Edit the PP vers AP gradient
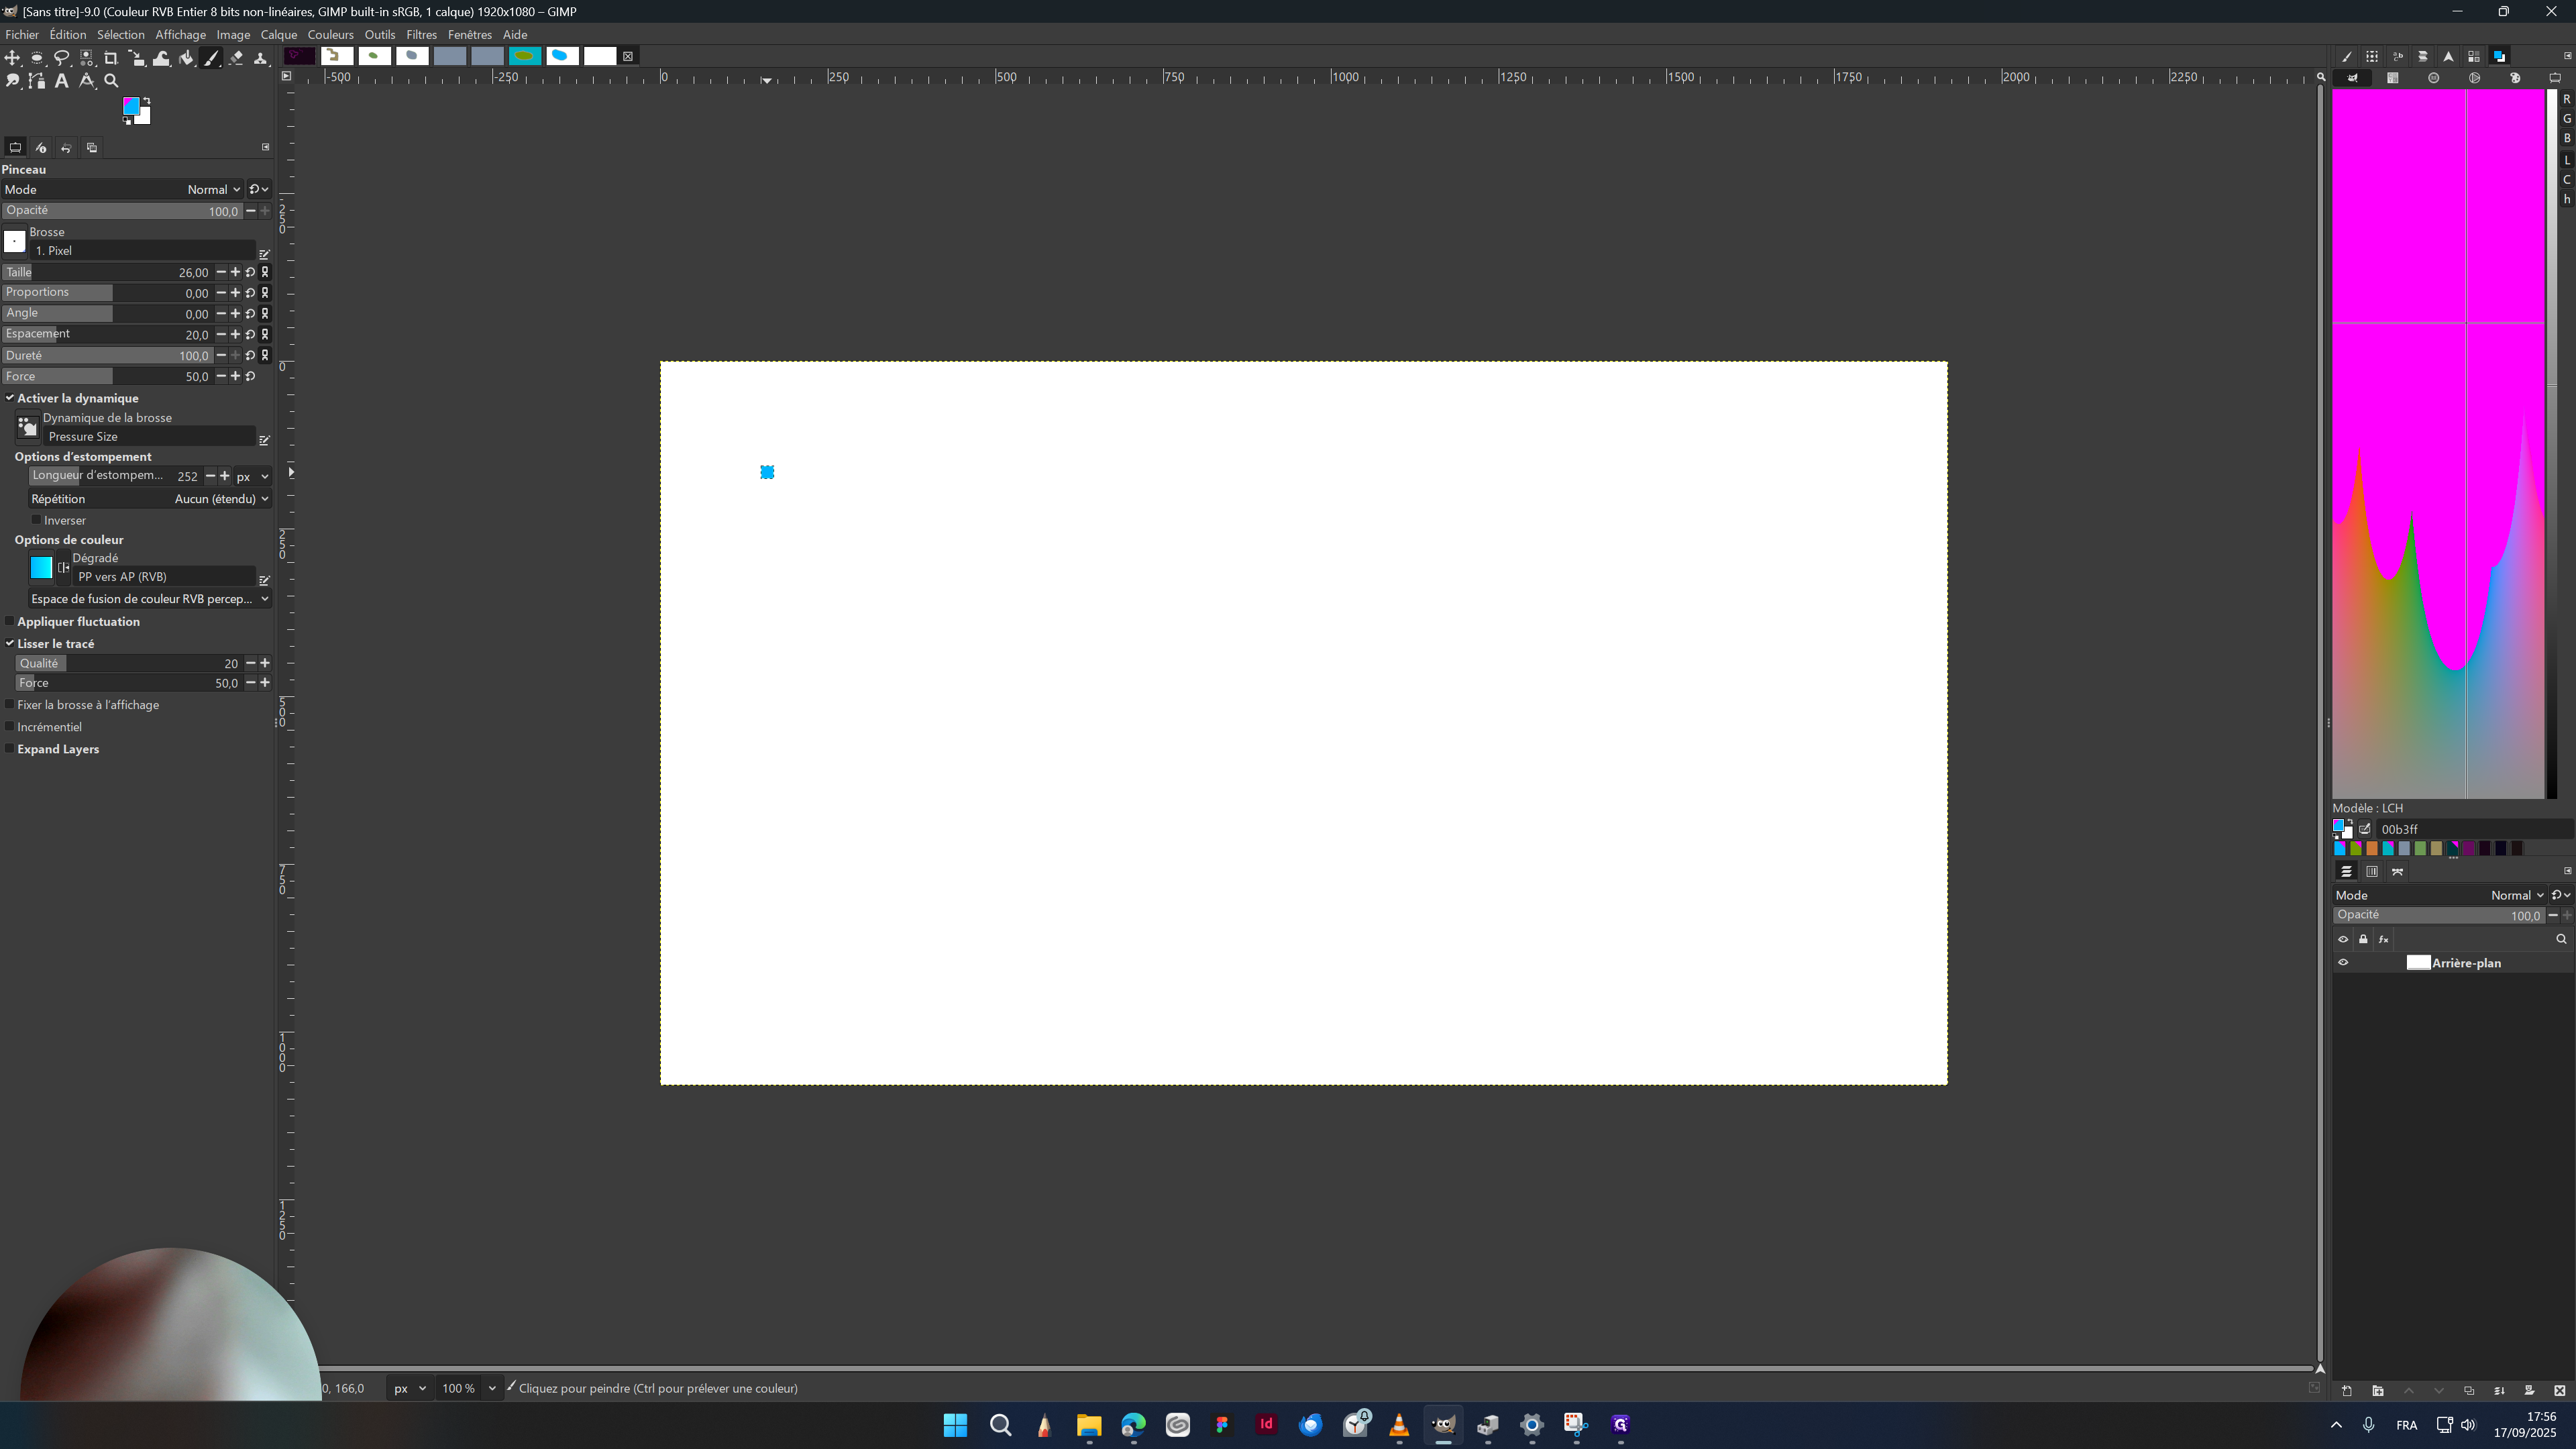Screen dimensions: 2576x1449 [x=264, y=580]
